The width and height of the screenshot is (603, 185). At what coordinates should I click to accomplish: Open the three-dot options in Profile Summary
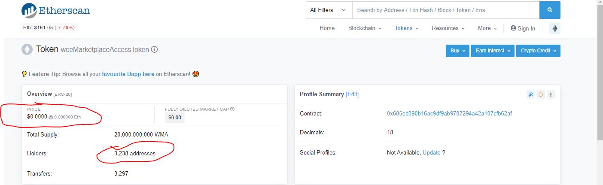click(551, 94)
